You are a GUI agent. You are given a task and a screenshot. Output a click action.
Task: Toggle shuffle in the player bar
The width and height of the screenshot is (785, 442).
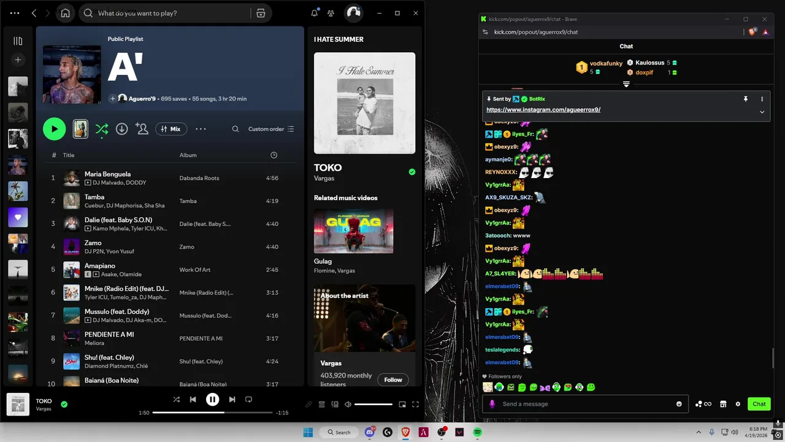click(177, 399)
